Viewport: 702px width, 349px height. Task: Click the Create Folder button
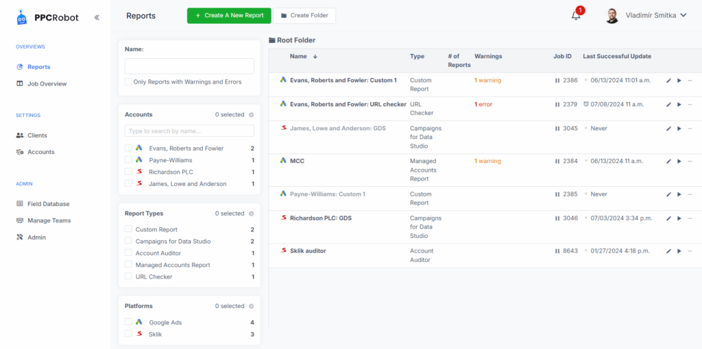(x=304, y=16)
